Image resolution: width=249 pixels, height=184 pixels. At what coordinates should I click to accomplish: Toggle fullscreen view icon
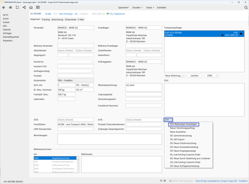coord(17,7)
